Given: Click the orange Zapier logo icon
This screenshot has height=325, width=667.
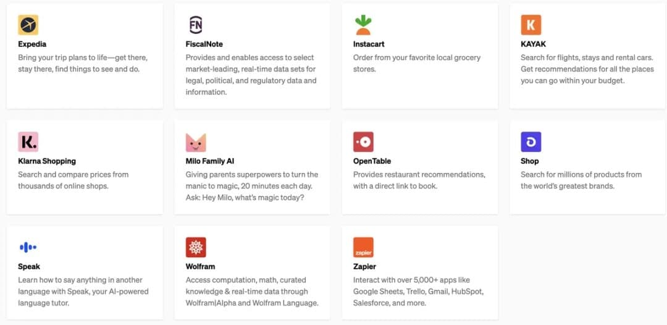Looking at the screenshot, I should [363, 247].
